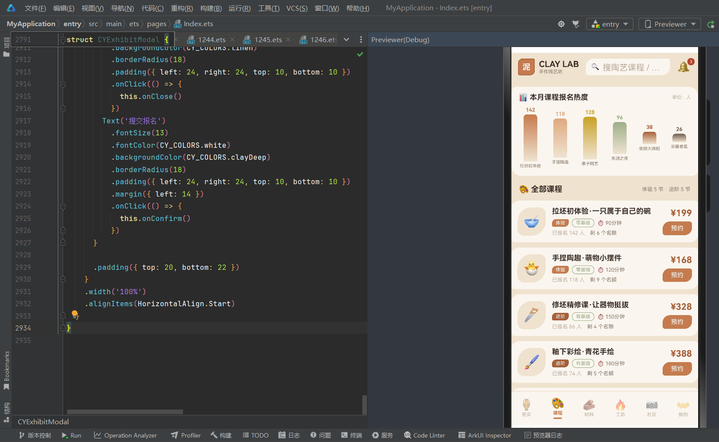Image resolution: width=719 pixels, height=442 pixels.
Task: Select the 工坊 tab in preview bottom bar
Action: [x=620, y=407]
